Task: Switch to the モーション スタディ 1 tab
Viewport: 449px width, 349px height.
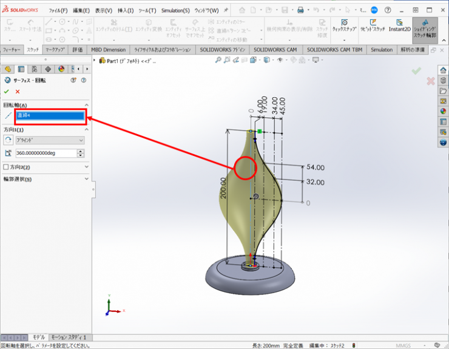Action: click(68, 337)
